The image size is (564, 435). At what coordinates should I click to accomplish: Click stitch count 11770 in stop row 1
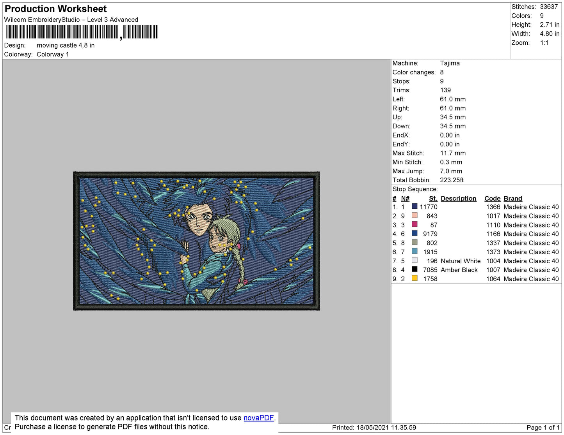429,207
